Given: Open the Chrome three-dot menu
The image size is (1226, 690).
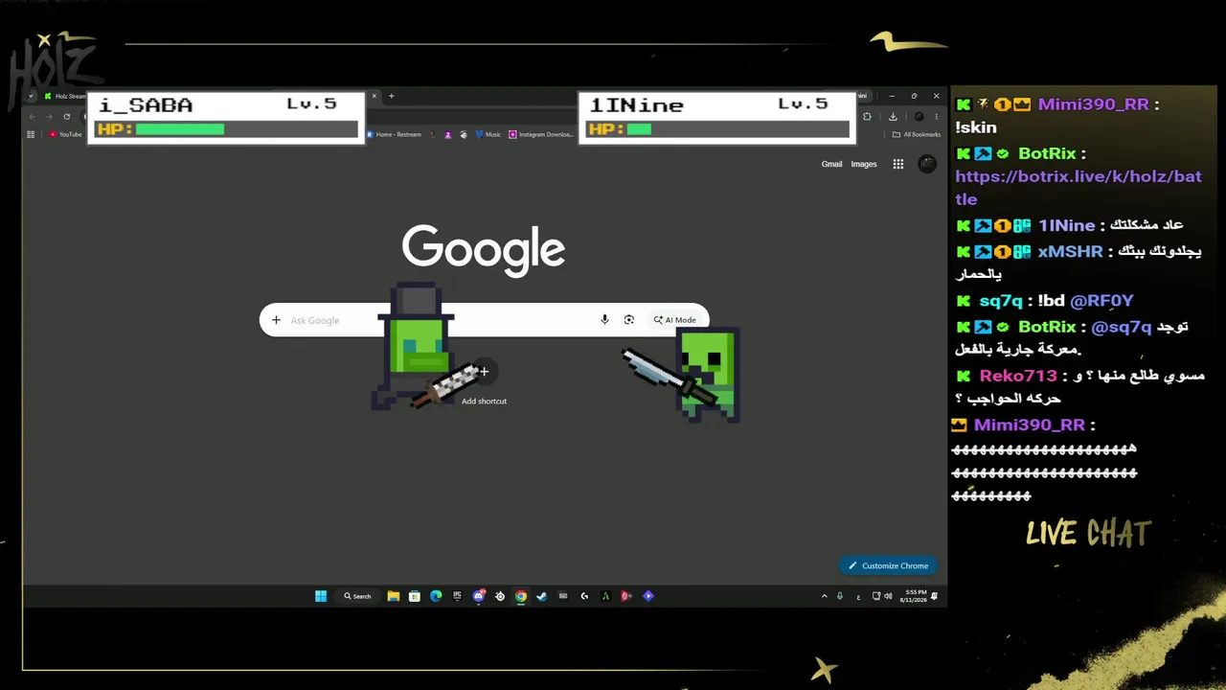Looking at the screenshot, I should (936, 117).
